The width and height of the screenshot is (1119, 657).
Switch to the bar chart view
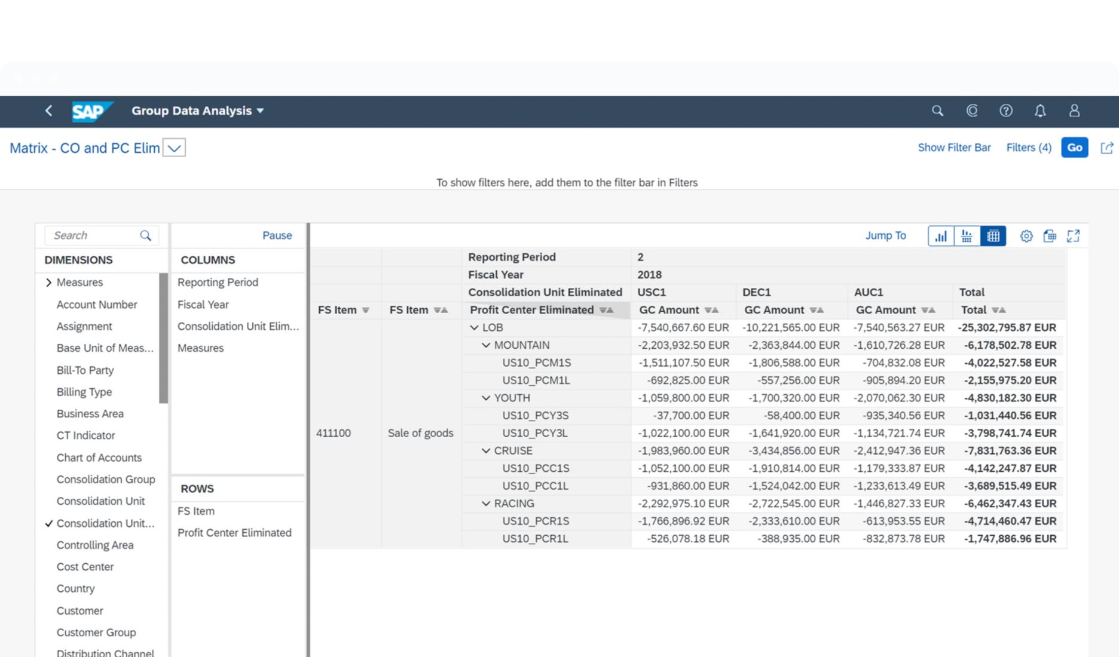pos(940,235)
